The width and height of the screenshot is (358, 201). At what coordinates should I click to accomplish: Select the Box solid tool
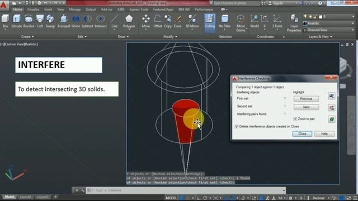click(5, 21)
